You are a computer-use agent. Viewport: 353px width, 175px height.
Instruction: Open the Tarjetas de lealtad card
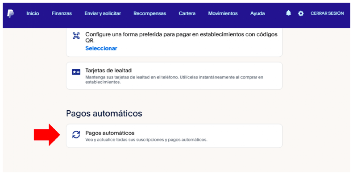[174, 76]
